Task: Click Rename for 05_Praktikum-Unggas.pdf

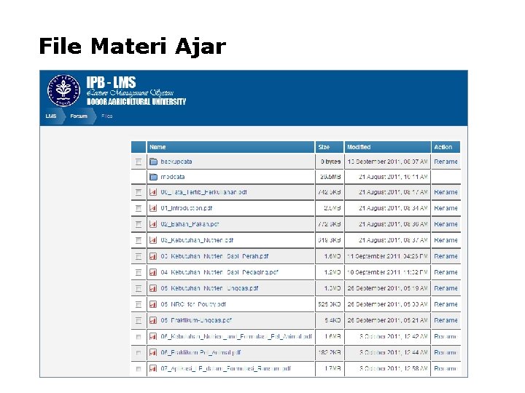Action: (x=446, y=320)
